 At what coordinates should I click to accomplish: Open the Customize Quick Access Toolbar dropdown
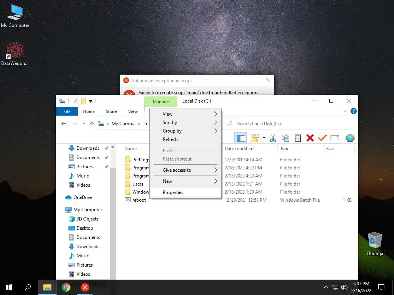[90, 101]
